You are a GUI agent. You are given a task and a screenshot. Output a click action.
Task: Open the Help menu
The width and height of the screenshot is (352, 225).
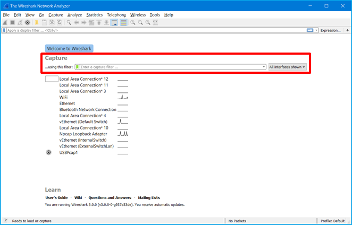tap(169, 15)
